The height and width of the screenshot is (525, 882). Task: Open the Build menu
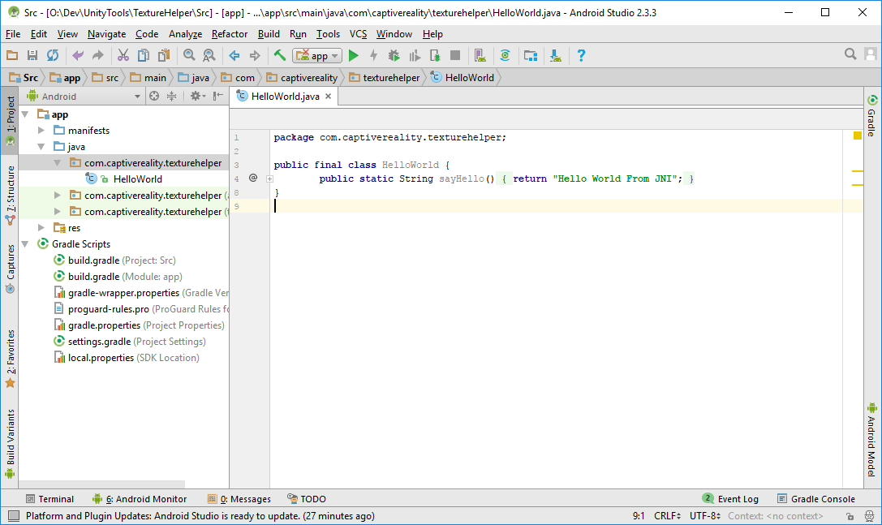(x=269, y=34)
